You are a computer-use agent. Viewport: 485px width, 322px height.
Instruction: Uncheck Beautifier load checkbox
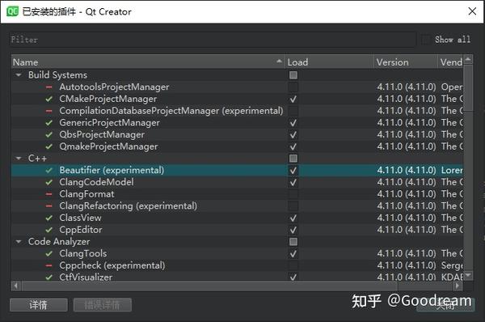coord(293,170)
